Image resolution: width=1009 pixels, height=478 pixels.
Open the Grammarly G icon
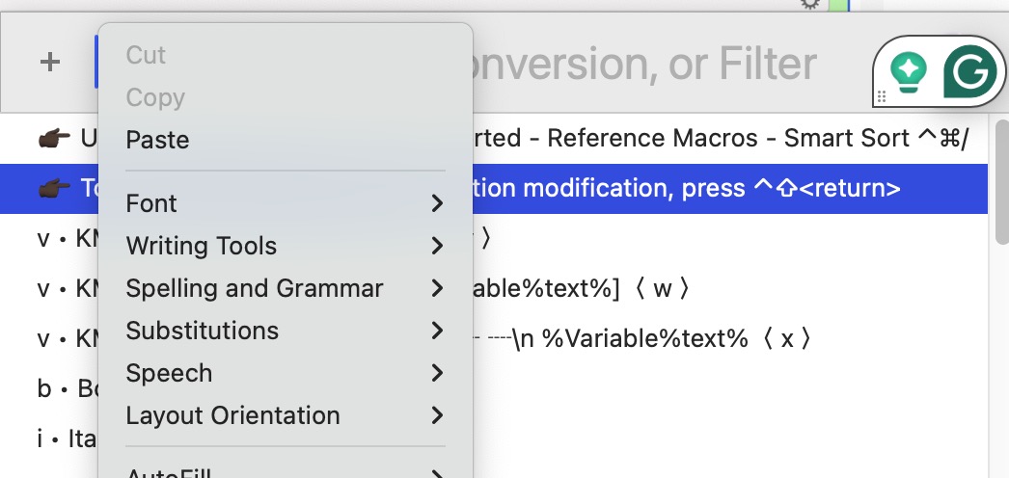point(969,71)
